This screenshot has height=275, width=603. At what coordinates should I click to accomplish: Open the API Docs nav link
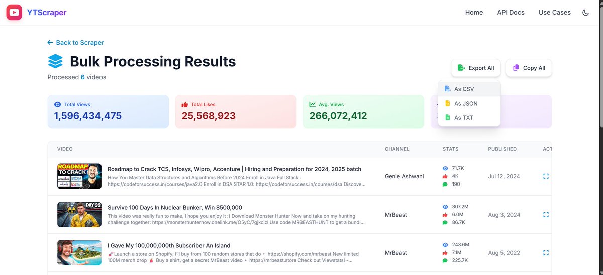pos(511,13)
